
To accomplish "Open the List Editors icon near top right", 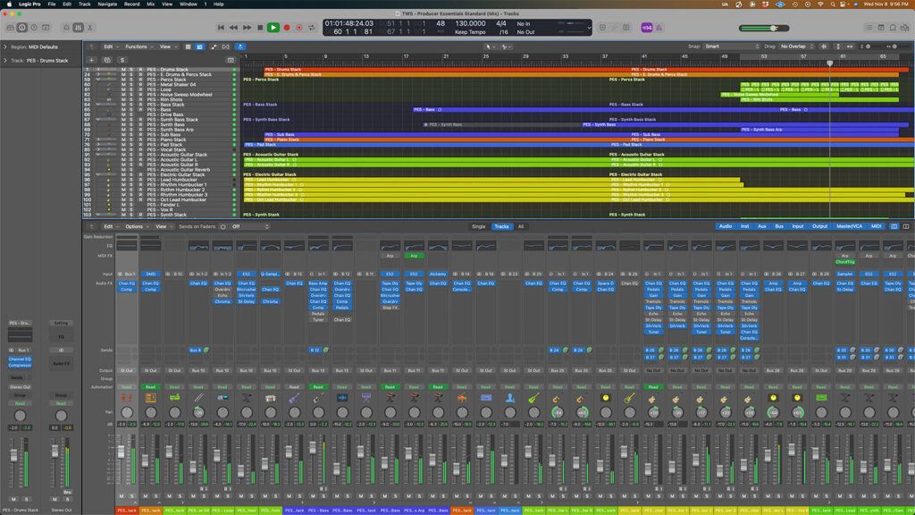I will point(869,27).
